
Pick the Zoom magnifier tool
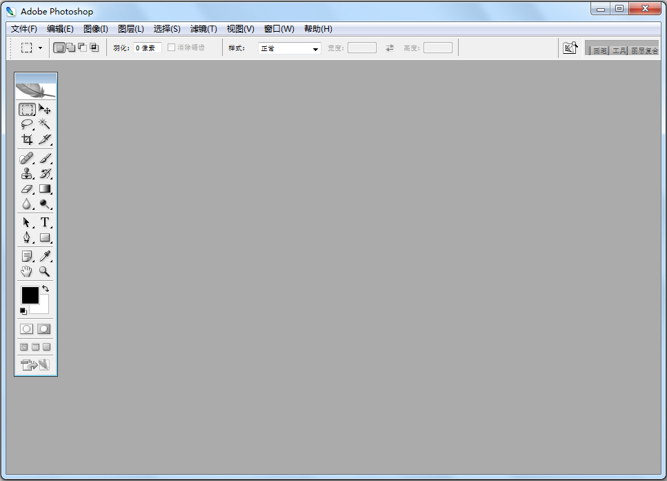pos(45,271)
